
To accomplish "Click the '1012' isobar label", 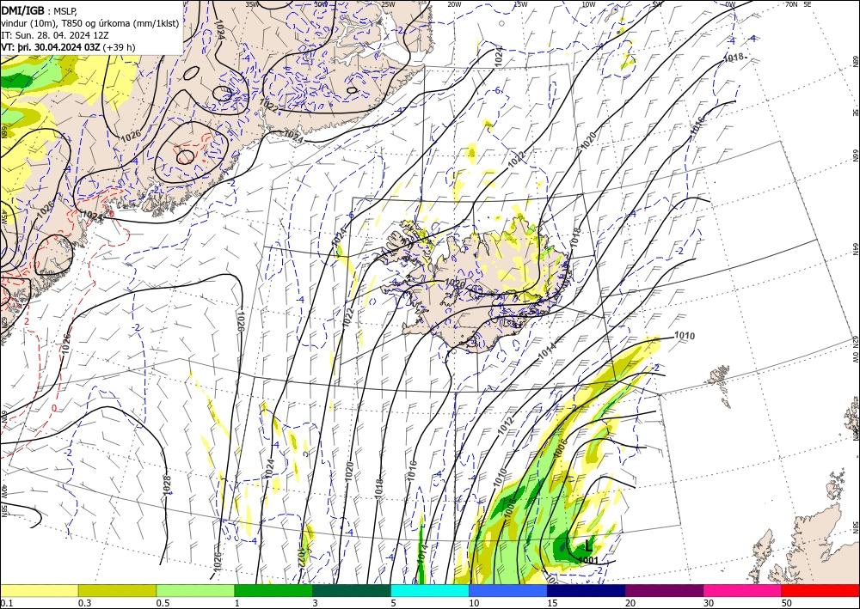I will click(x=506, y=426).
